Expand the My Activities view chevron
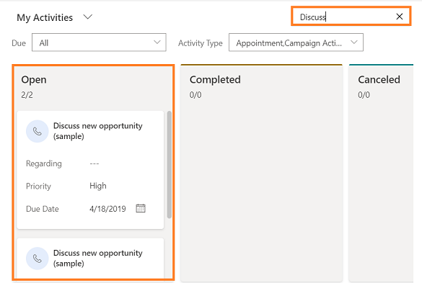 tap(88, 17)
